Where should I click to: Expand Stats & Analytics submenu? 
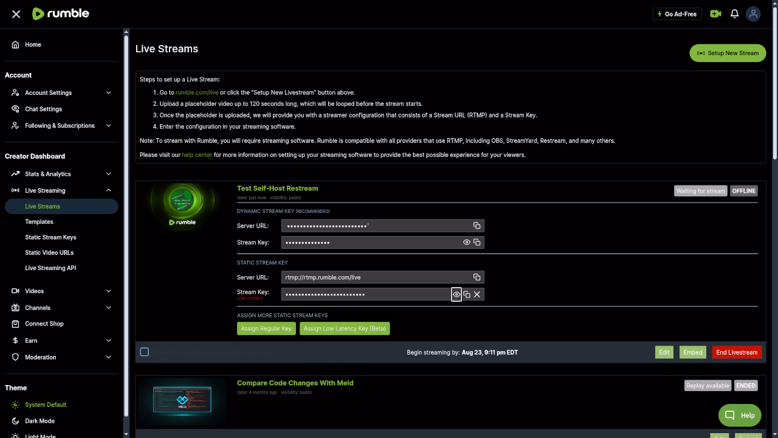[109, 174]
